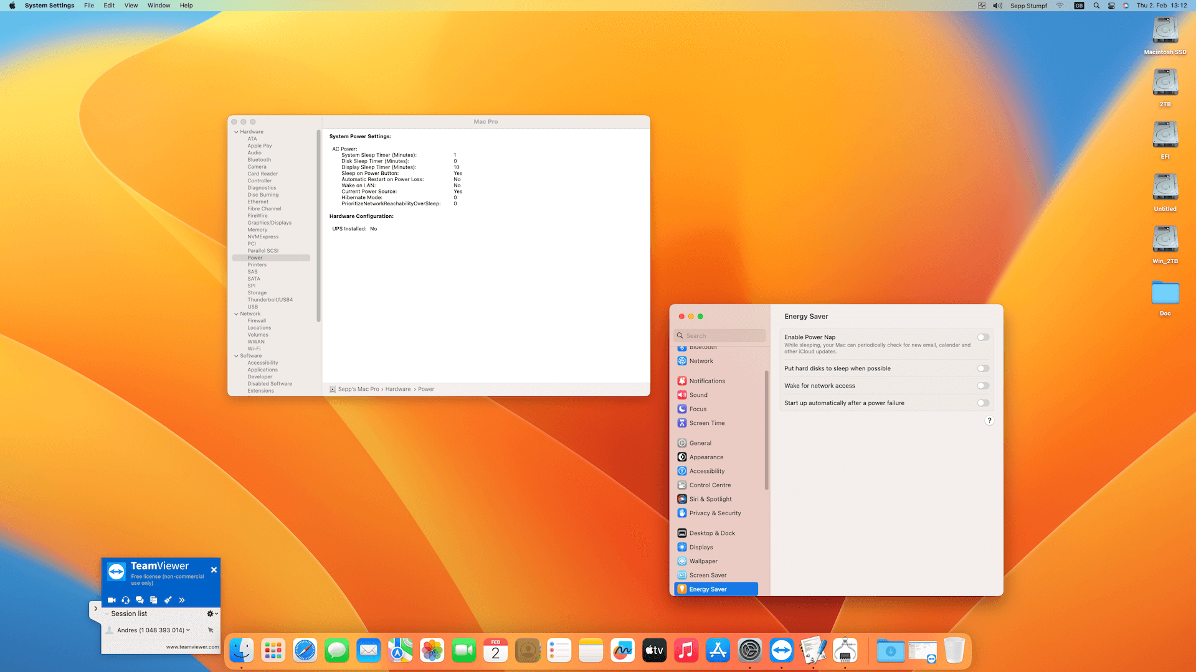Open Privacy & Security settings in sidebar
Image resolution: width=1196 pixels, height=672 pixels.
click(714, 513)
